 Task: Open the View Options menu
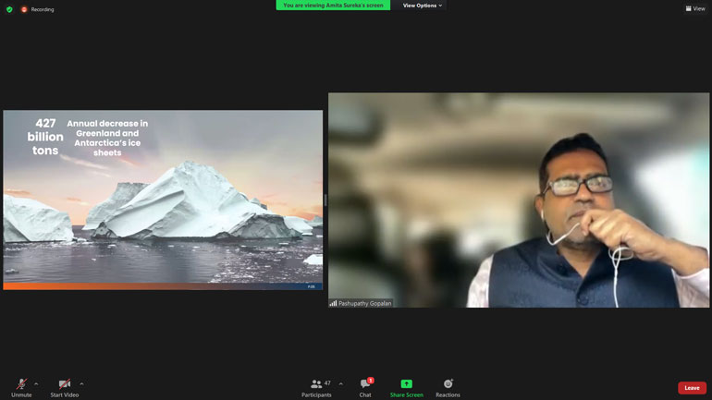click(422, 6)
